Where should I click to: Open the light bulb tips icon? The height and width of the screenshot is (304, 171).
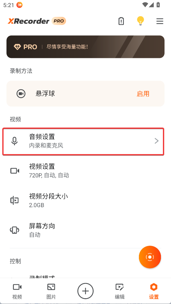140,21
